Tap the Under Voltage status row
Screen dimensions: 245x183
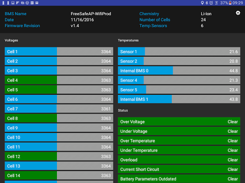pos(179,131)
